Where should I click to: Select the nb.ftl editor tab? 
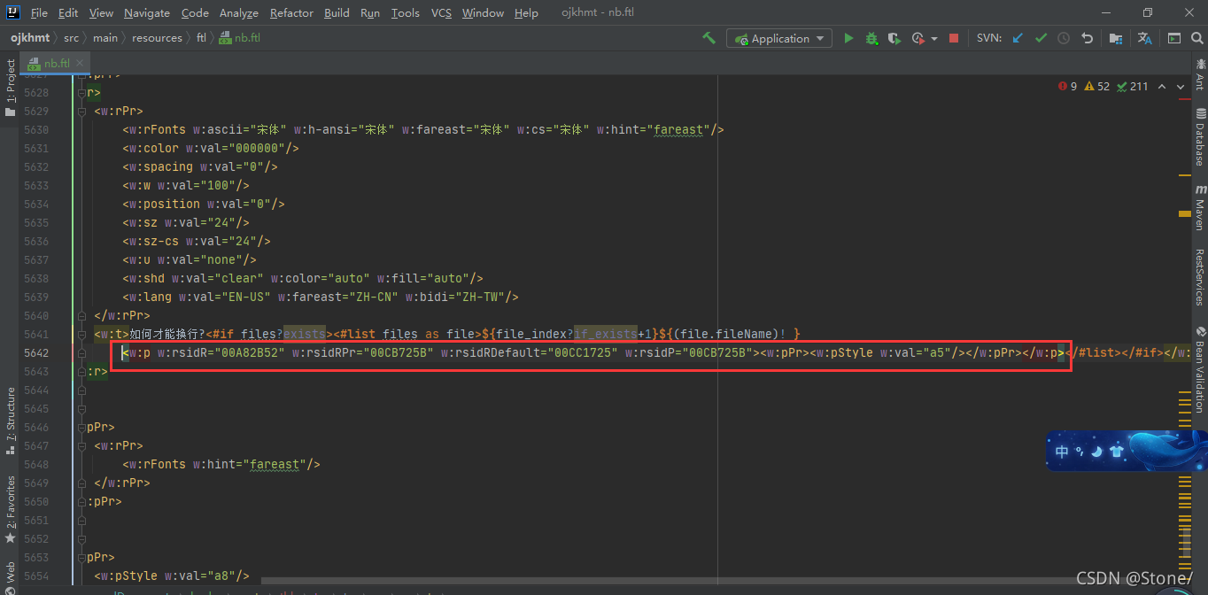coord(56,63)
